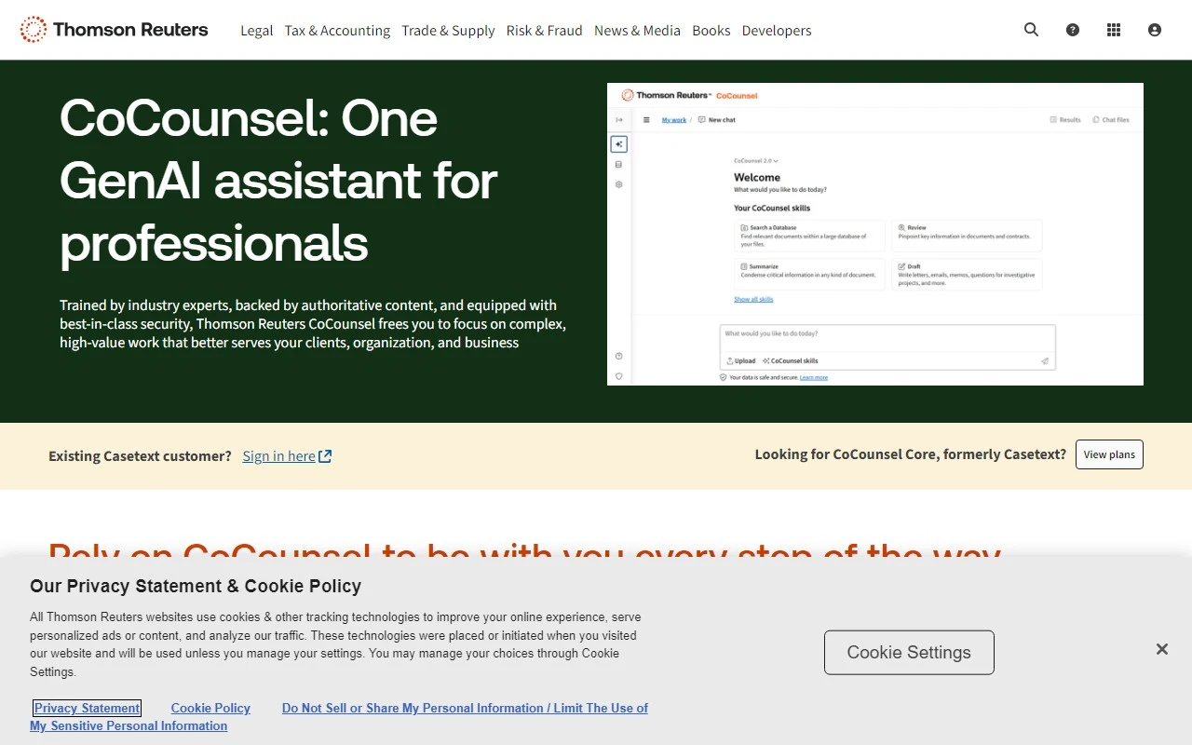Click 'Looking for CoCounsel Core, formerly Casetext?' text

911,454
